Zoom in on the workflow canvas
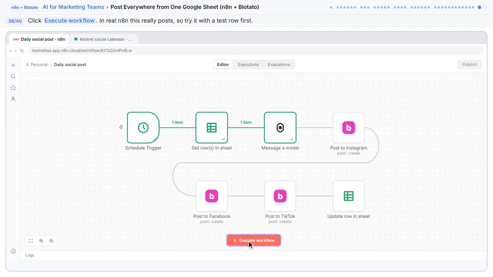493x277 pixels. pos(41,241)
